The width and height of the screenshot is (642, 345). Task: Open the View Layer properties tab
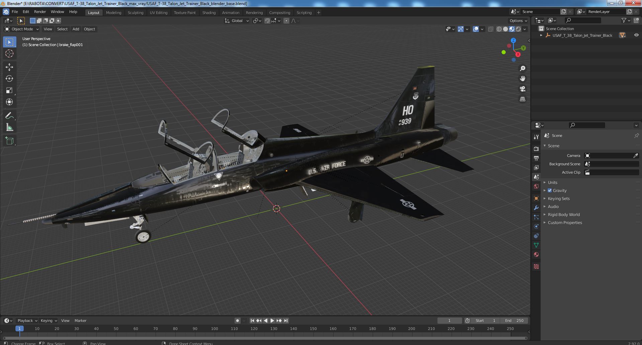click(x=536, y=167)
